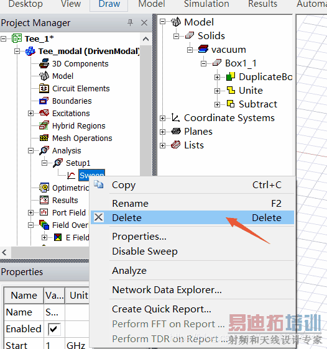Collapse the Tee_1 project node
Screen dimensions: 327x349
[3, 39]
